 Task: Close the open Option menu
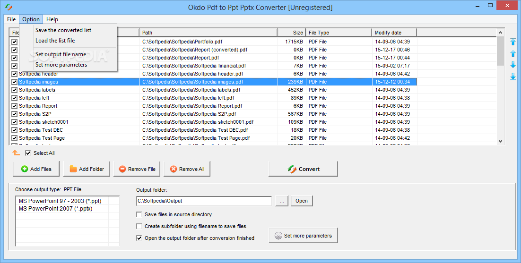coord(31,19)
